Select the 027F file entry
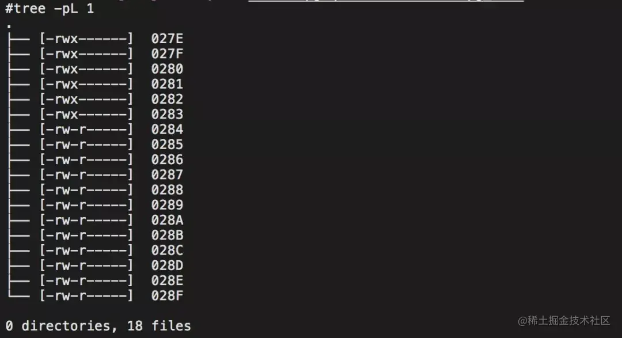The height and width of the screenshot is (338, 622). point(167,54)
